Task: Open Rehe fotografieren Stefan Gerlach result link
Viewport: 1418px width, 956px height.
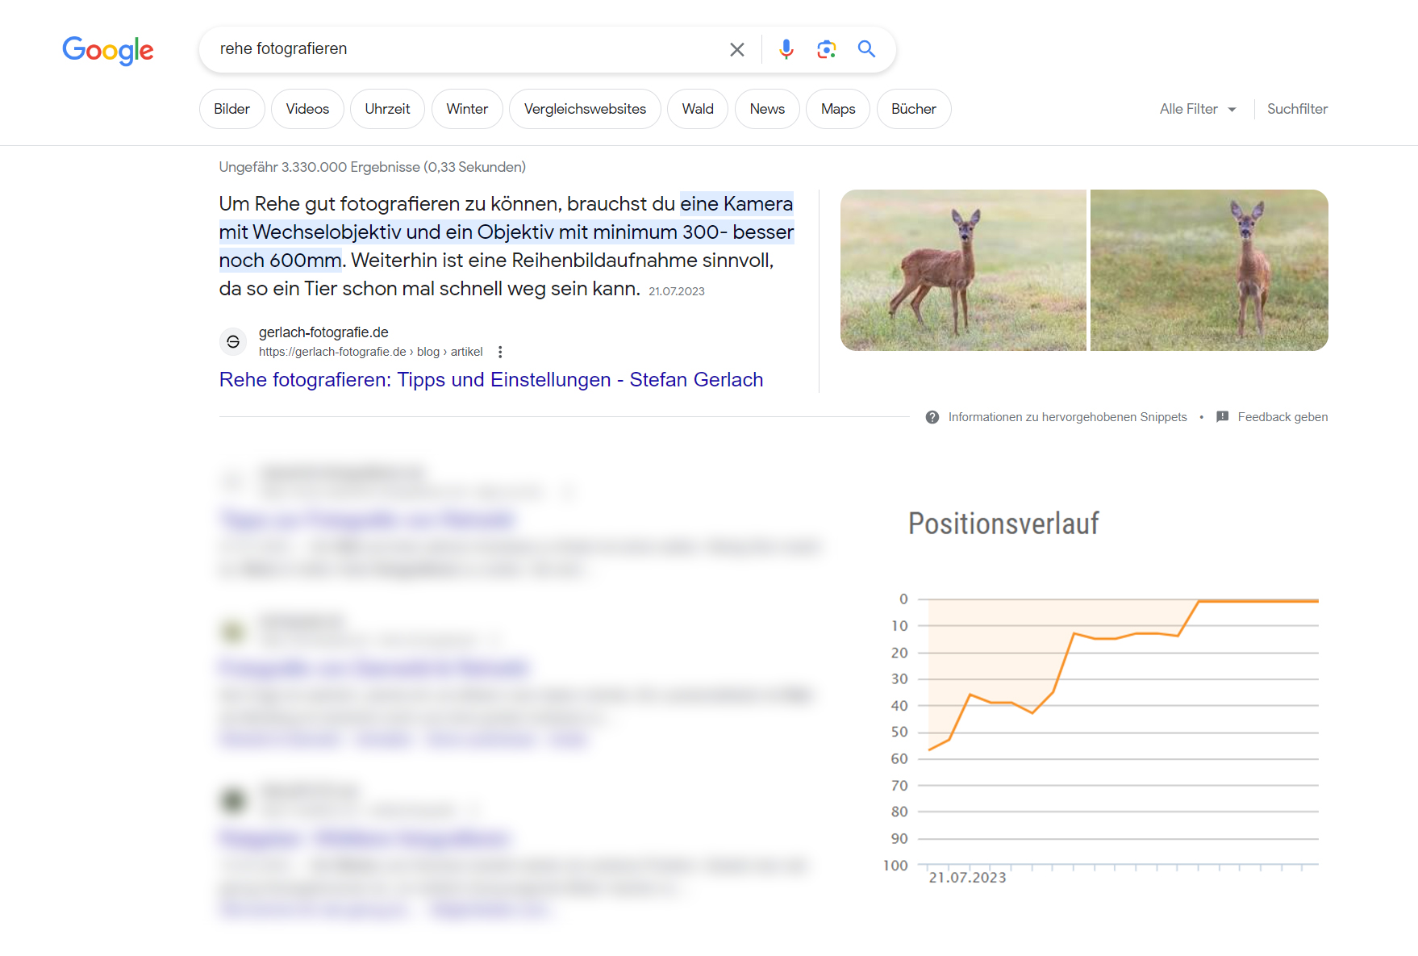Action: pos(490,380)
